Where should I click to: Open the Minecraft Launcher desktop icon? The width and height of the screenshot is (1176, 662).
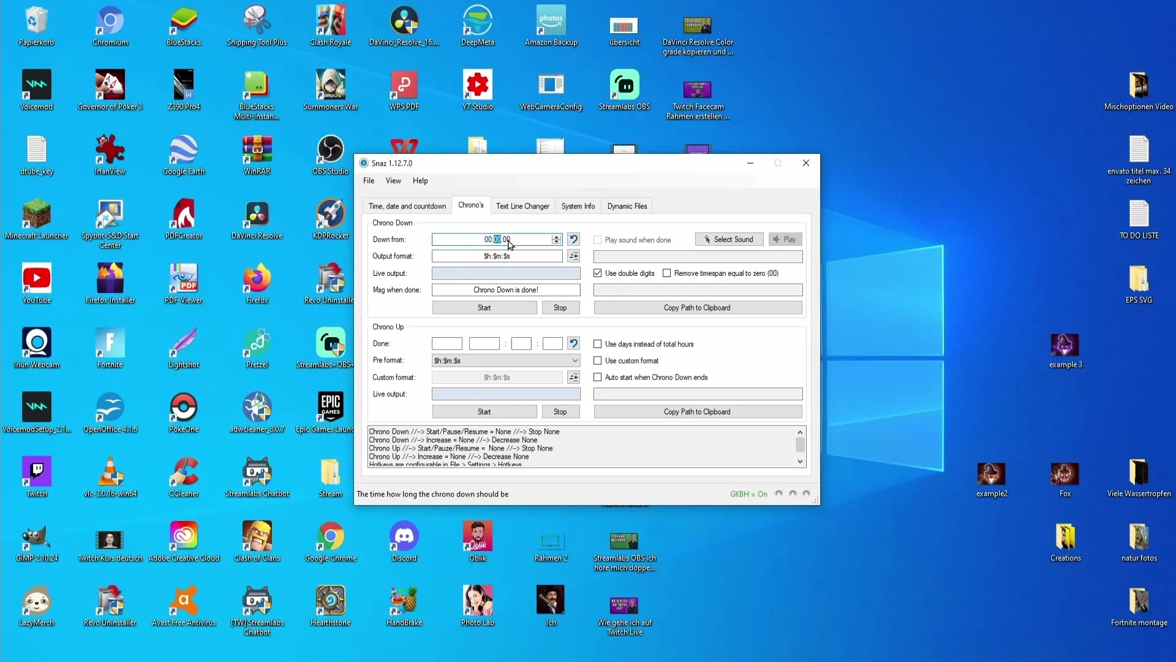37,219
